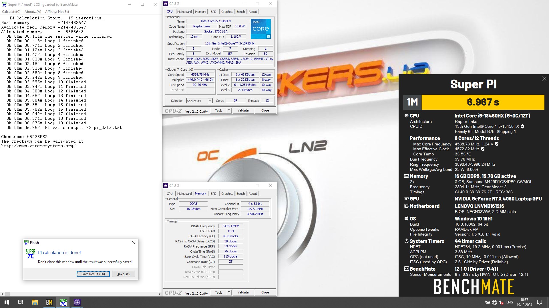This screenshot has height=308, width=549.
Task: Click the Super PI horizontal scrollbar left arrow
Action: tap(2, 294)
